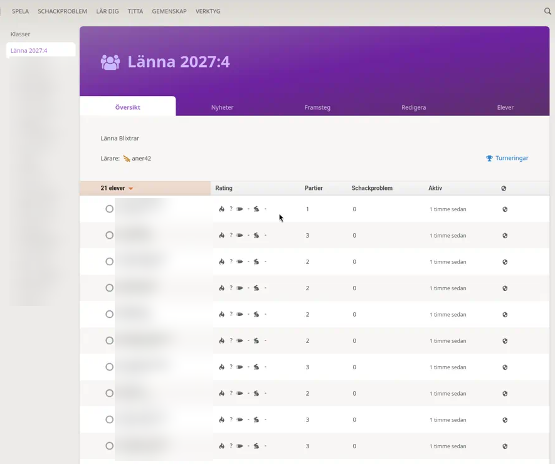
Task: Select the Elever tab
Action: pos(505,107)
